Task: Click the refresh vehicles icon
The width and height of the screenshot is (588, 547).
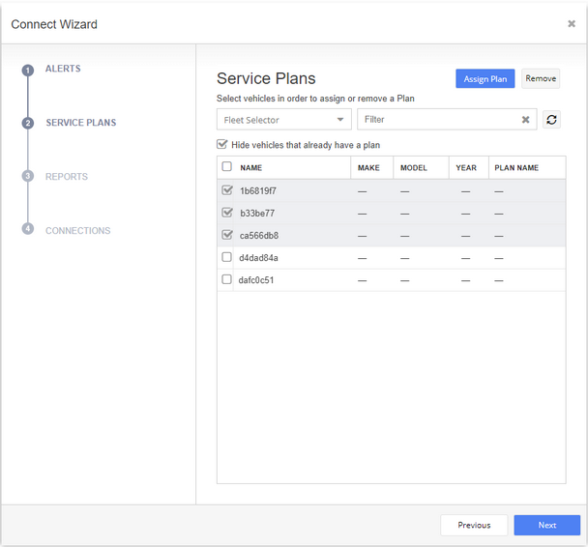Action: (551, 120)
